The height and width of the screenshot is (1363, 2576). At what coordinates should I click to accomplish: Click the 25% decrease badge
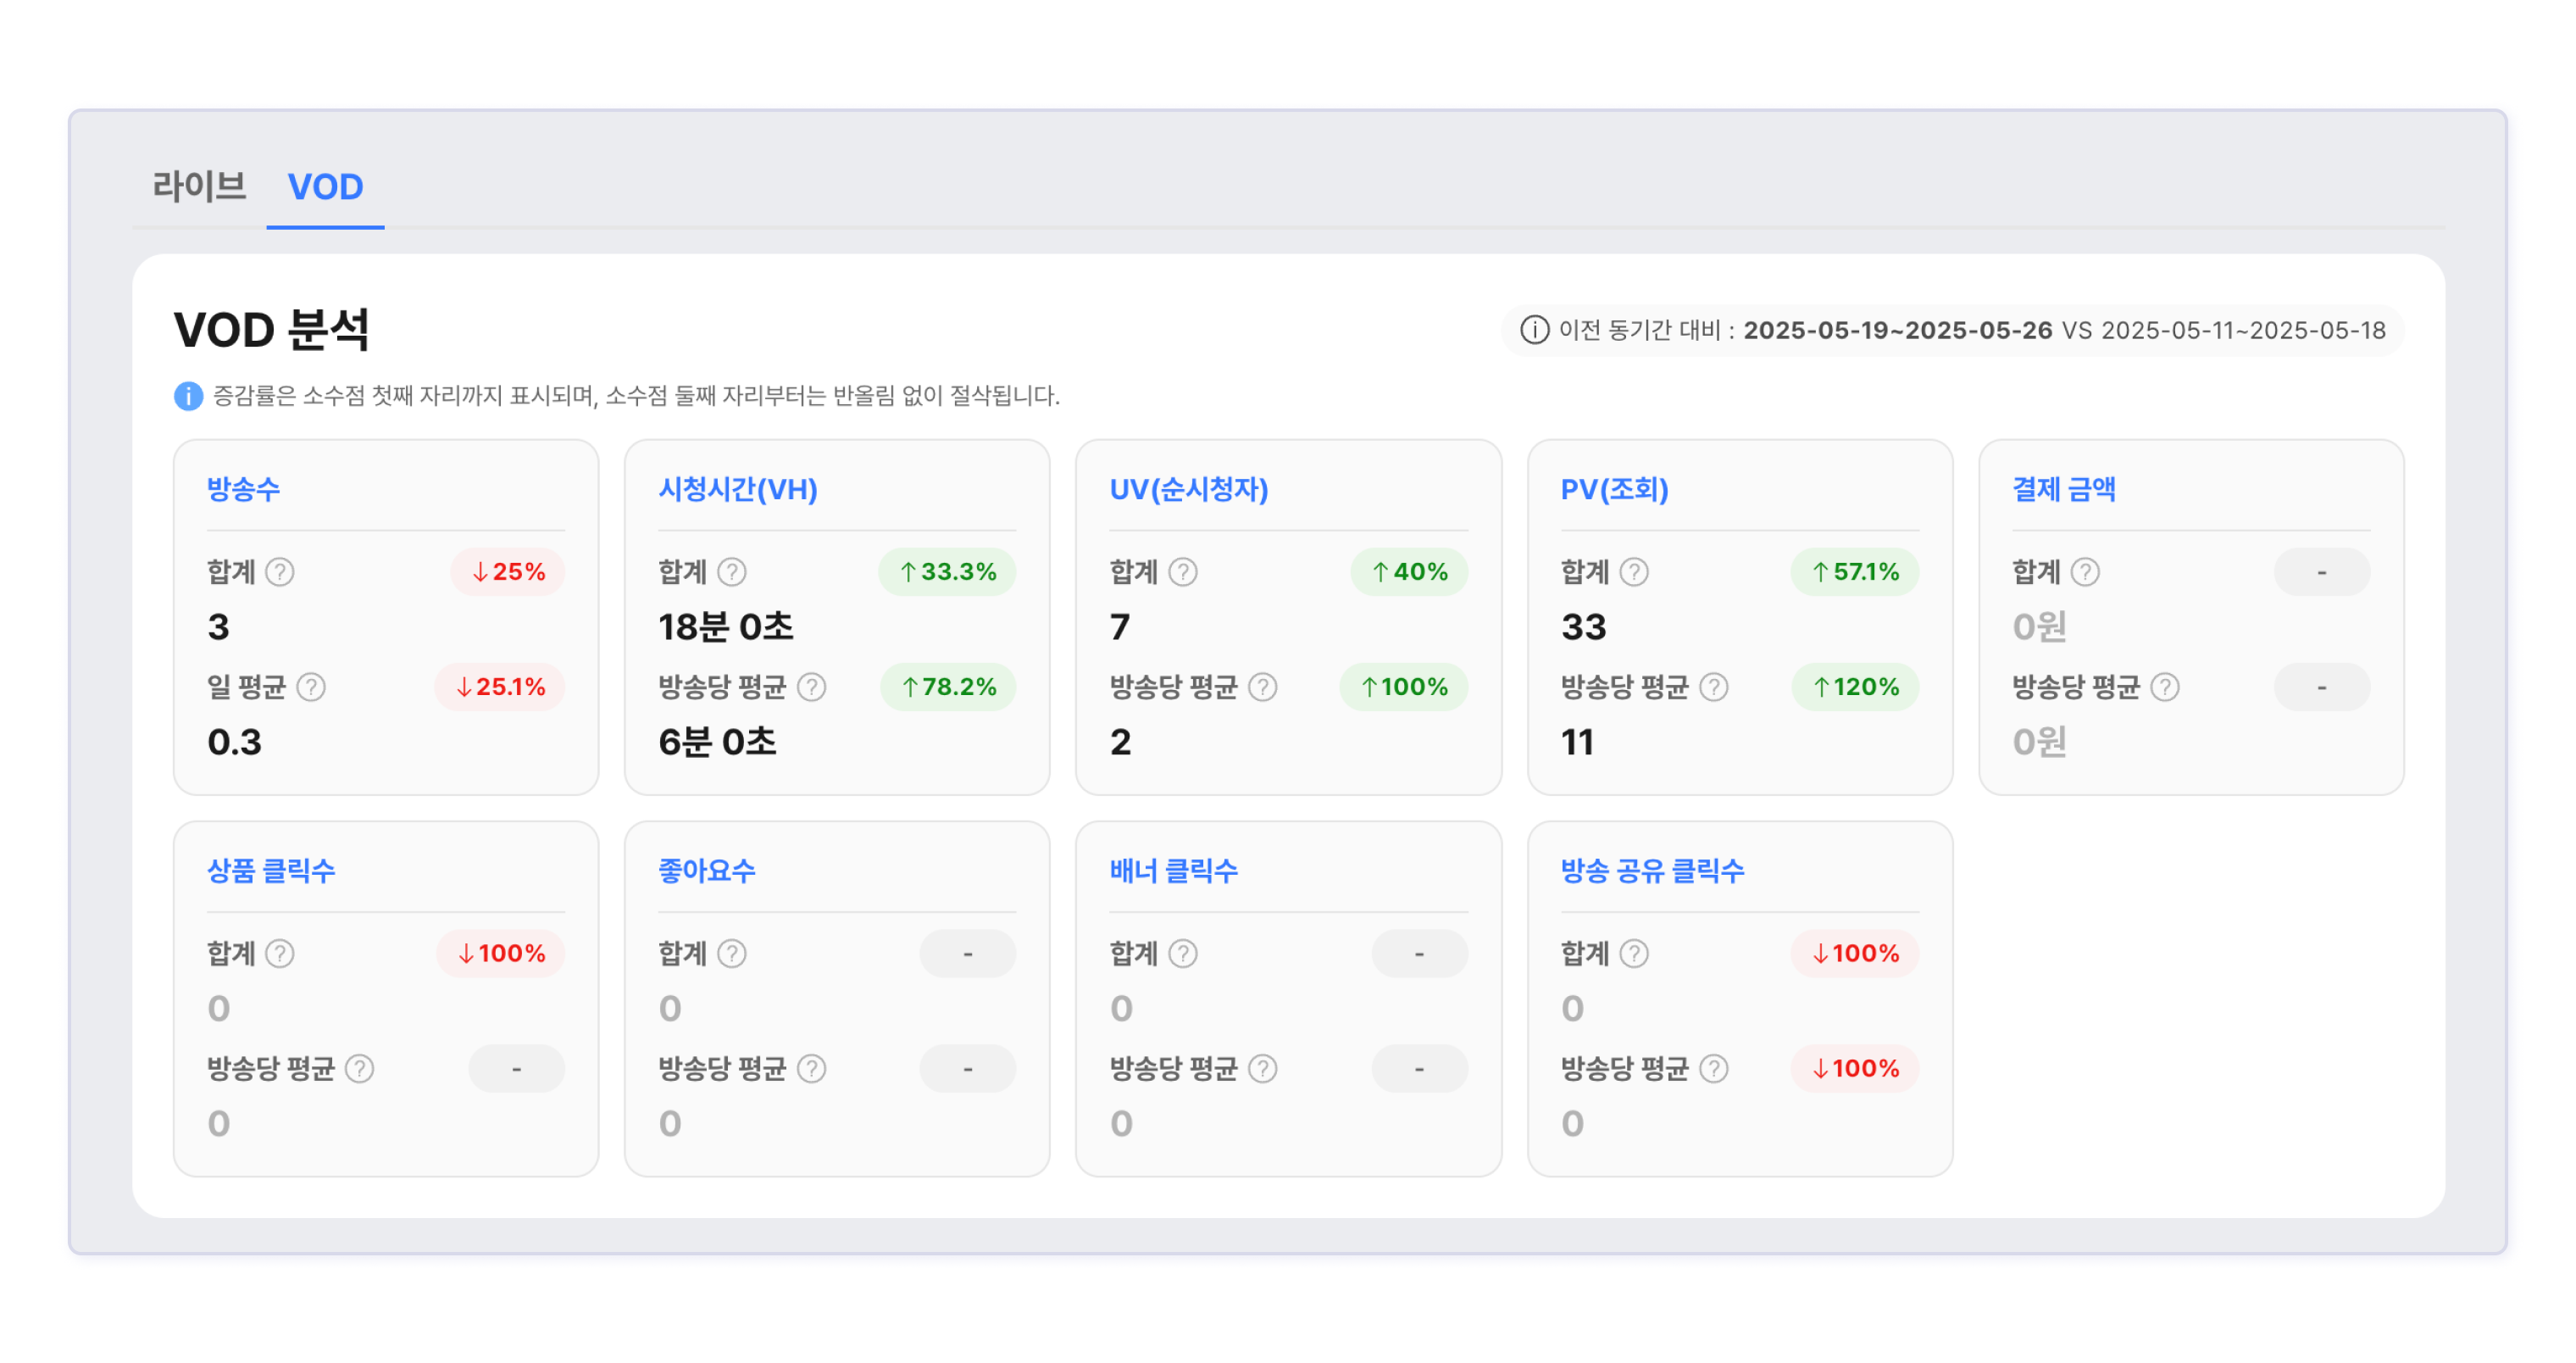tap(508, 572)
